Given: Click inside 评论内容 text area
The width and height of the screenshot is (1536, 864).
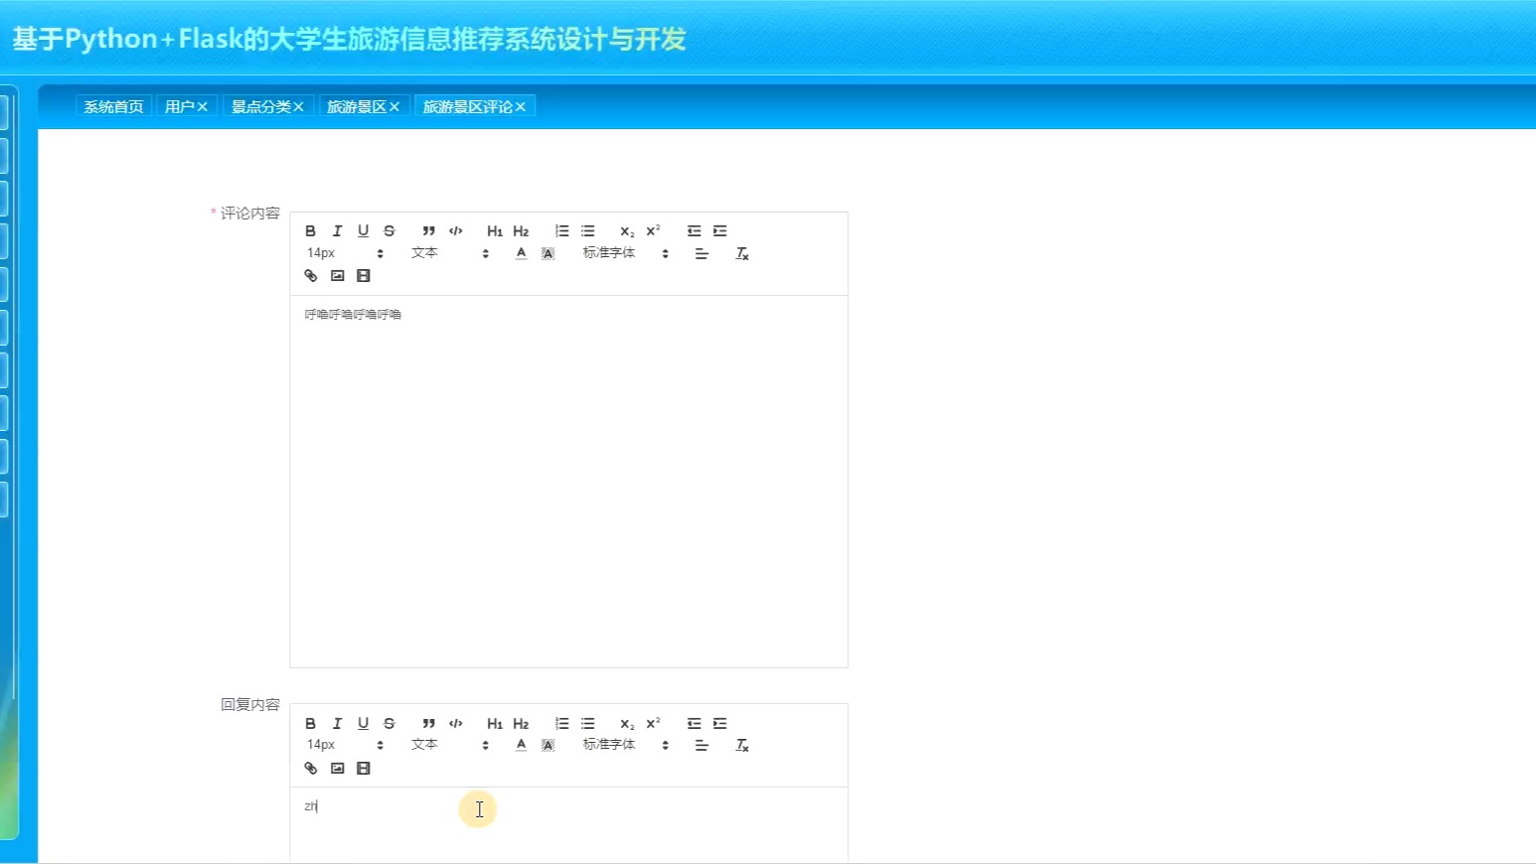Looking at the screenshot, I should point(568,482).
